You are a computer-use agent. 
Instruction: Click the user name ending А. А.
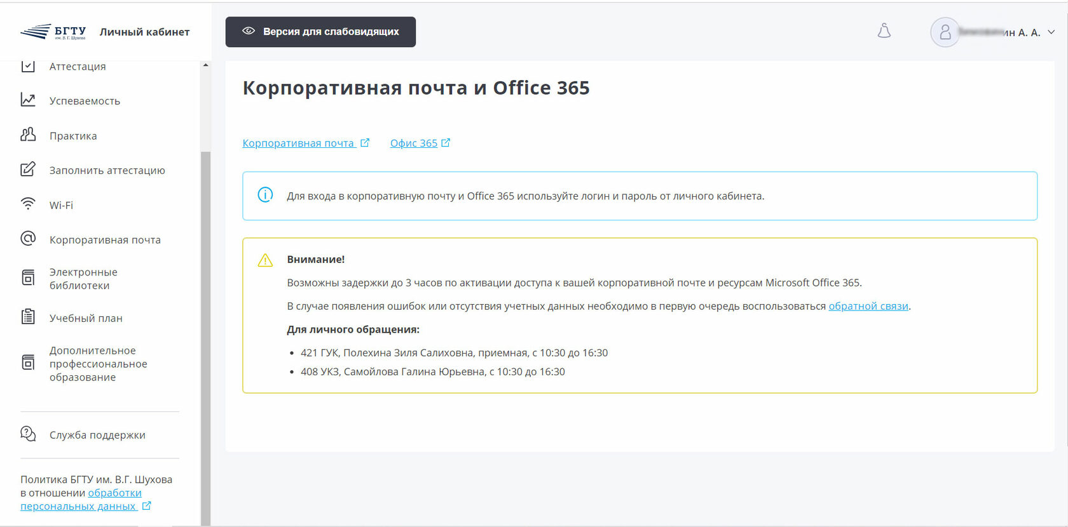point(999,32)
